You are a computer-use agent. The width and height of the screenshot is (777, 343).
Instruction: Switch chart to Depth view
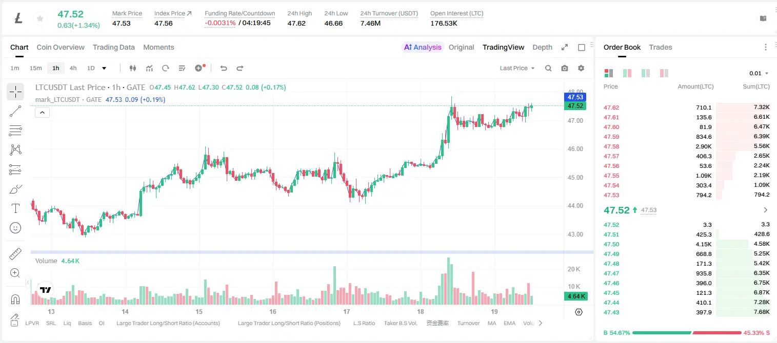542,47
